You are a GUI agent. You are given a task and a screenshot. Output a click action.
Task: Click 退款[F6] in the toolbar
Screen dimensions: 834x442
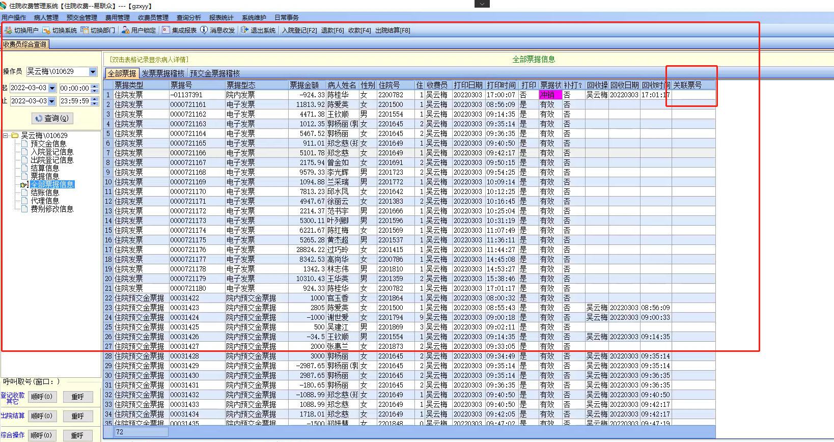tap(332, 31)
